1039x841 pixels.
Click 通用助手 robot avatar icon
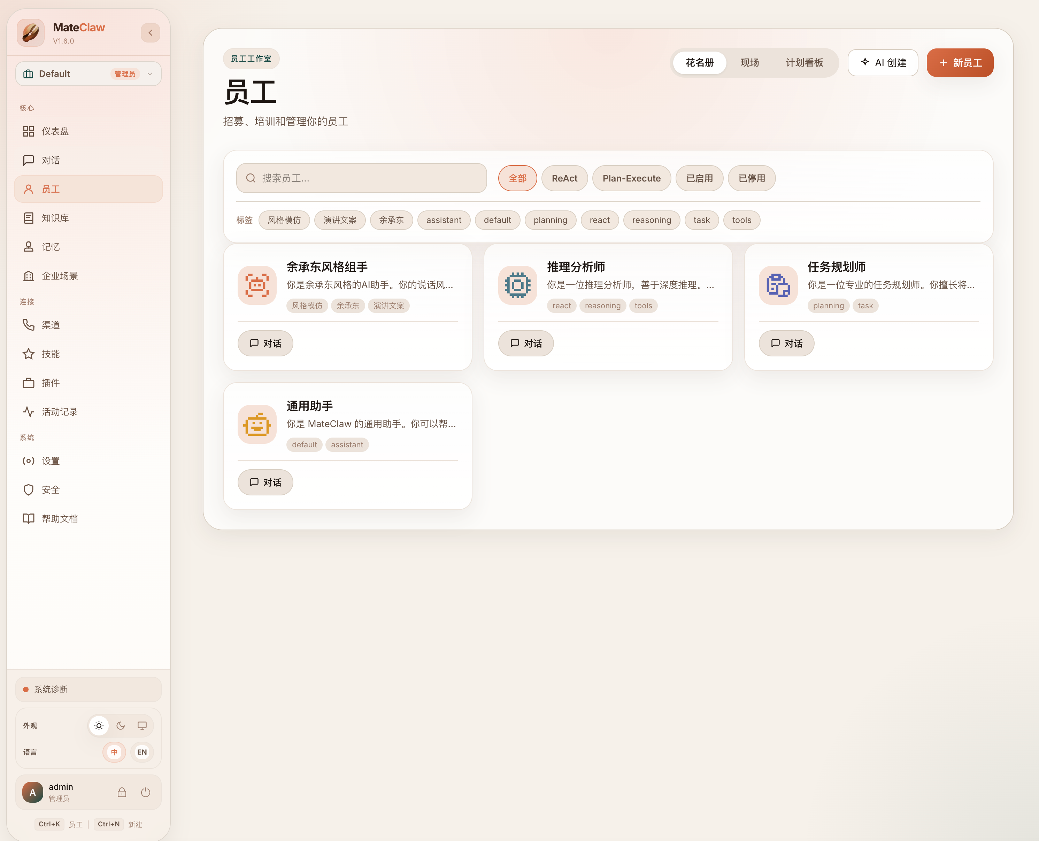[x=257, y=424]
